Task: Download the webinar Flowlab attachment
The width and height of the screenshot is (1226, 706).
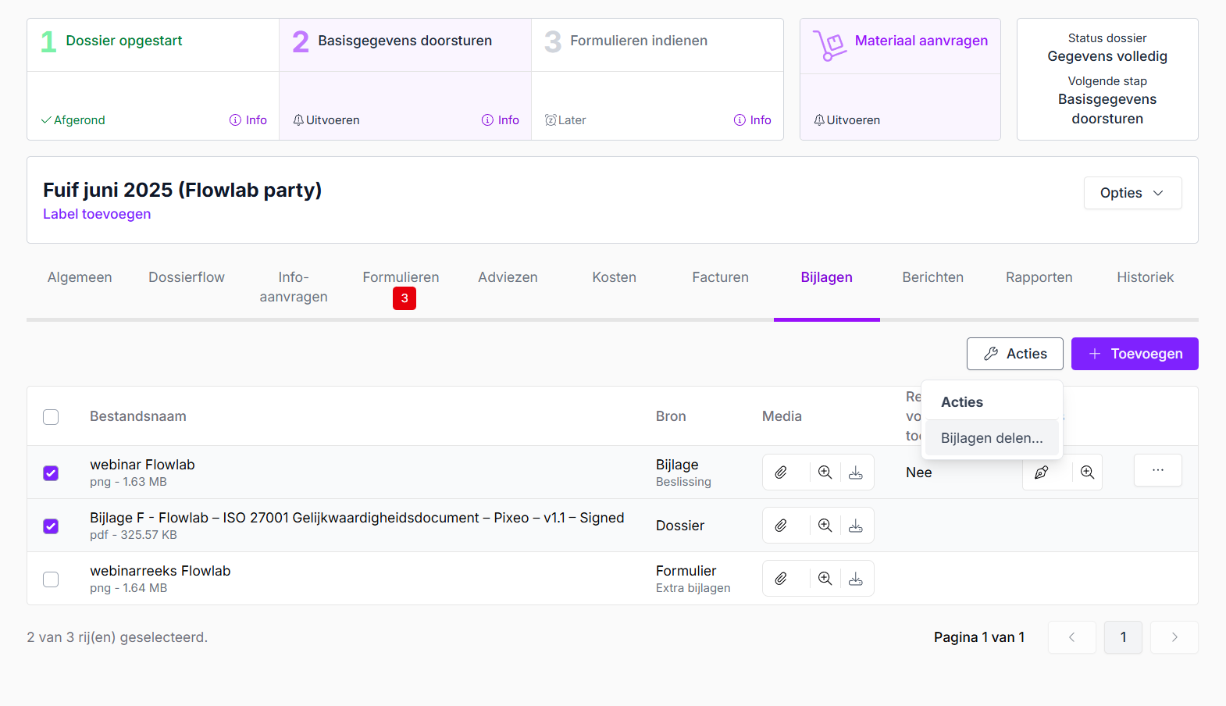Action: click(x=856, y=472)
